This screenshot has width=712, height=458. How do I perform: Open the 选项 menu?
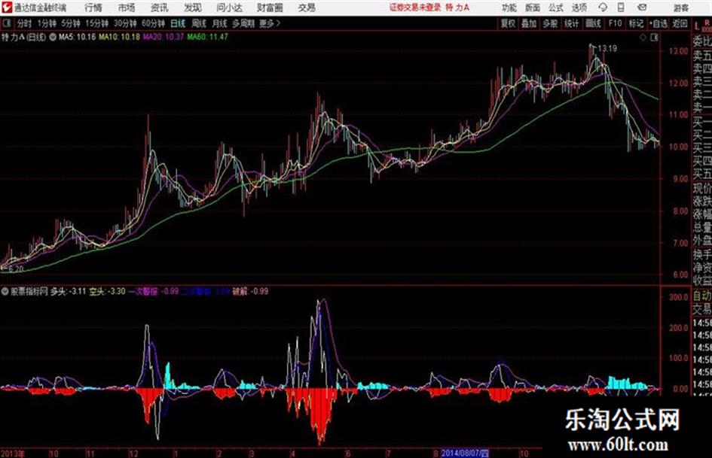pos(579,8)
